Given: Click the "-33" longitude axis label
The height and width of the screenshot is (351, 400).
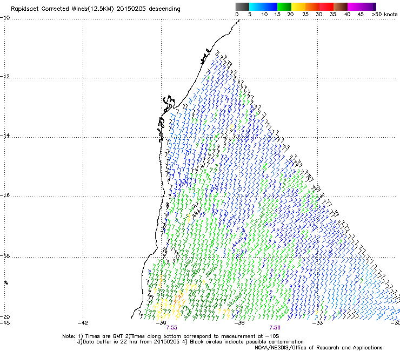Looking at the screenshot, I should click(x=318, y=323).
